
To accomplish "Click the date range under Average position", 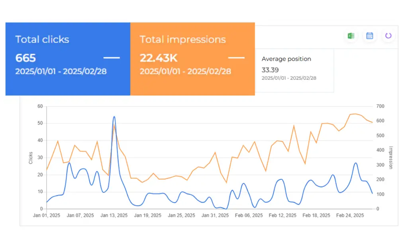I will (x=290, y=78).
